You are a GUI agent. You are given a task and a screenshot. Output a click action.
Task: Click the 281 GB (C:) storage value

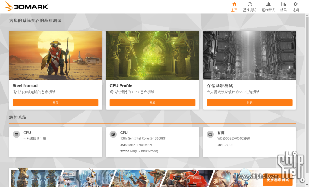coord(225,145)
